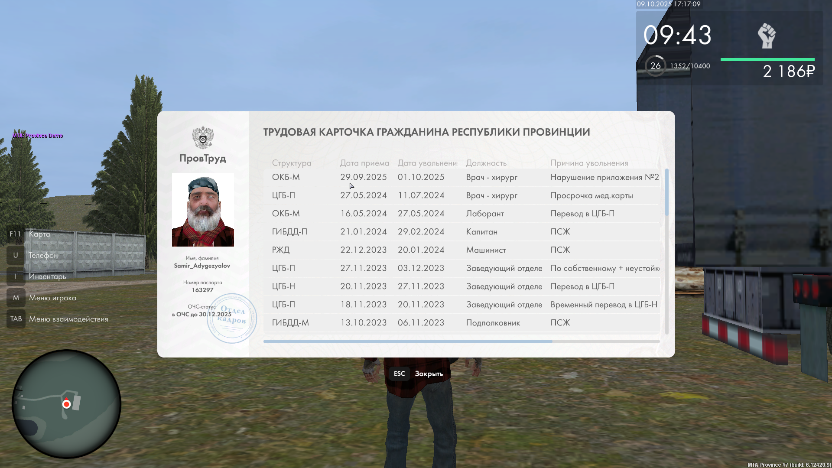Viewport: 832px width, 468px height.
Task: Click the vertical scrollbar of the work table
Action: 666,192
